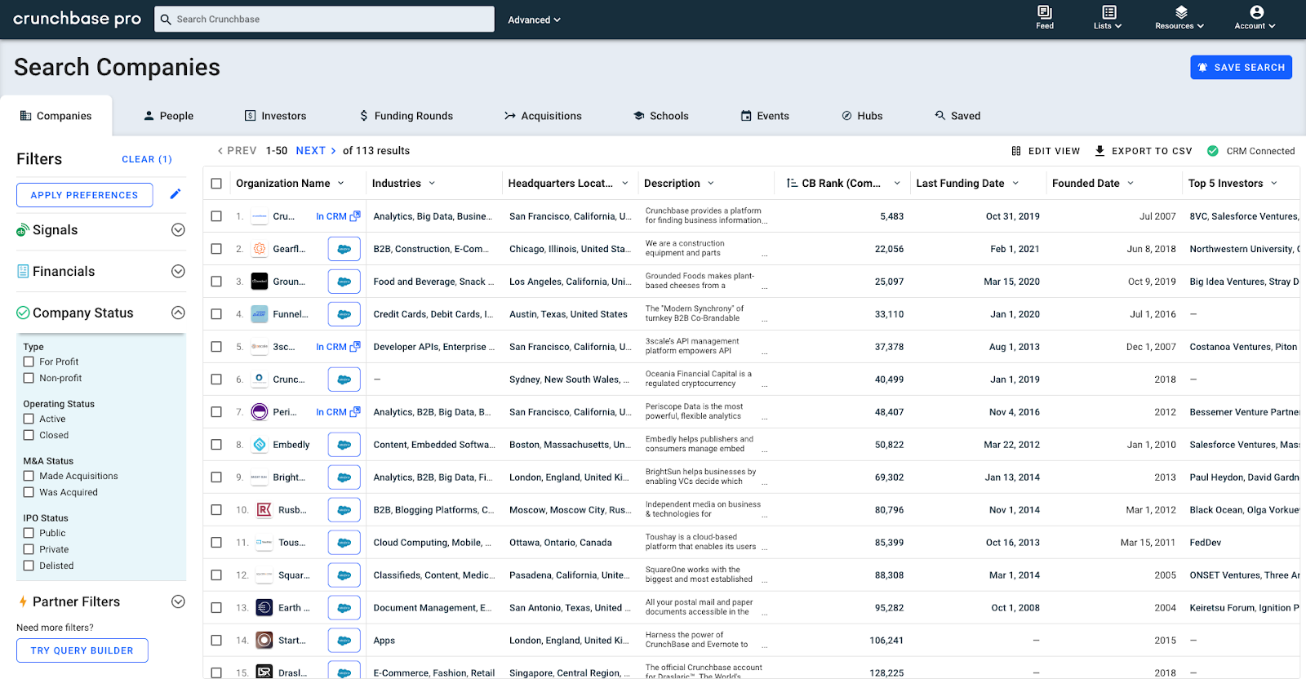The height and width of the screenshot is (679, 1306).
Task: Click the Rusbase company logo
Action: click(x=264, y=510)
